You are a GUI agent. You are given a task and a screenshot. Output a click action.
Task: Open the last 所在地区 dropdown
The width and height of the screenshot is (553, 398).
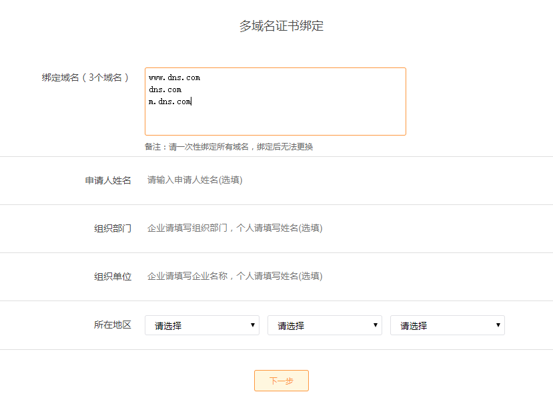[447, 326]
